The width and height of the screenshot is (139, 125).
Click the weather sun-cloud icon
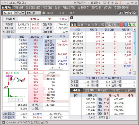click(44, 13)
